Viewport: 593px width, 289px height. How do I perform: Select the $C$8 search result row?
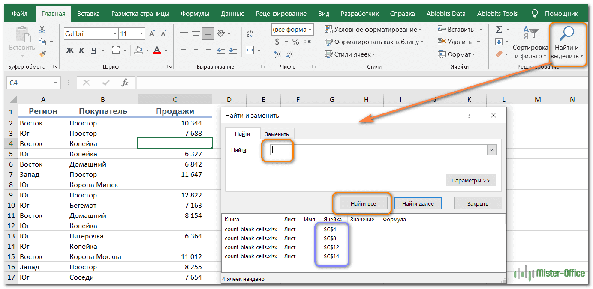[330, 238]
